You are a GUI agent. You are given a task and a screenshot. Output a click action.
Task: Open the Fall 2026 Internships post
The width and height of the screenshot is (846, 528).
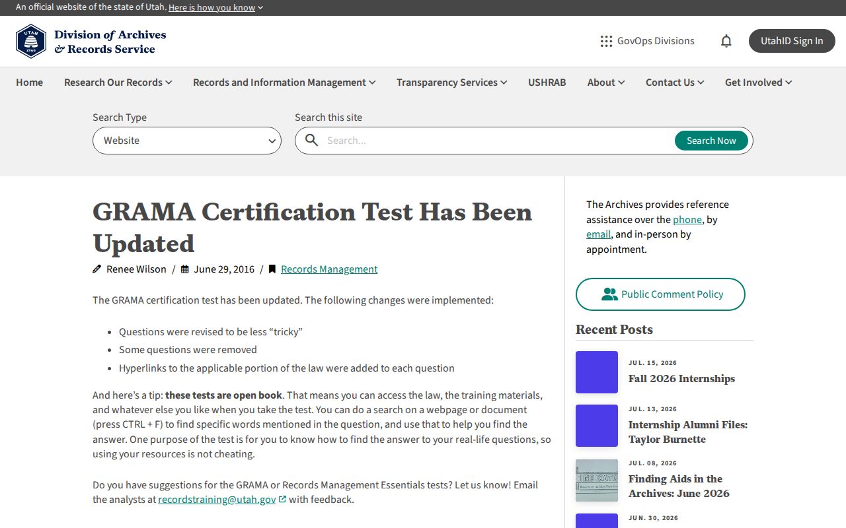click(681, 379)
